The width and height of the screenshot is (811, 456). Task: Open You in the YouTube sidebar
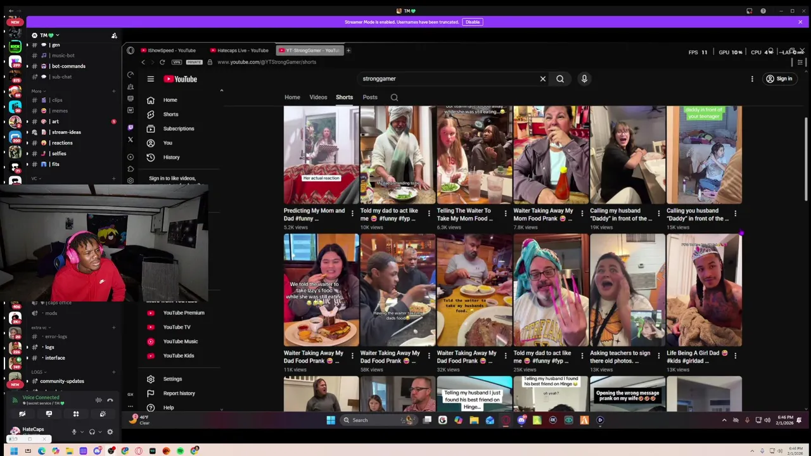tap(167, 143)
